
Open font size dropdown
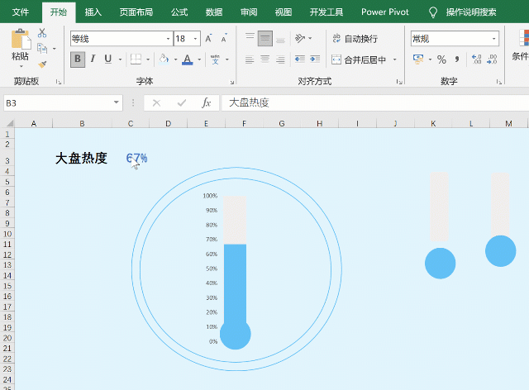pos(195,39)
